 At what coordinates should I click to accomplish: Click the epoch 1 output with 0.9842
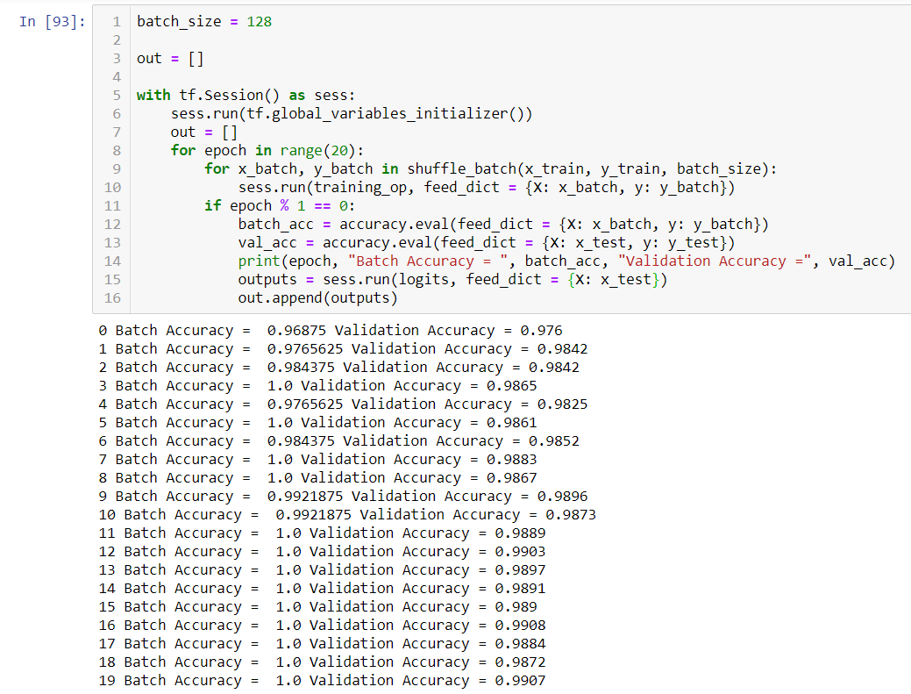(343, 348)
